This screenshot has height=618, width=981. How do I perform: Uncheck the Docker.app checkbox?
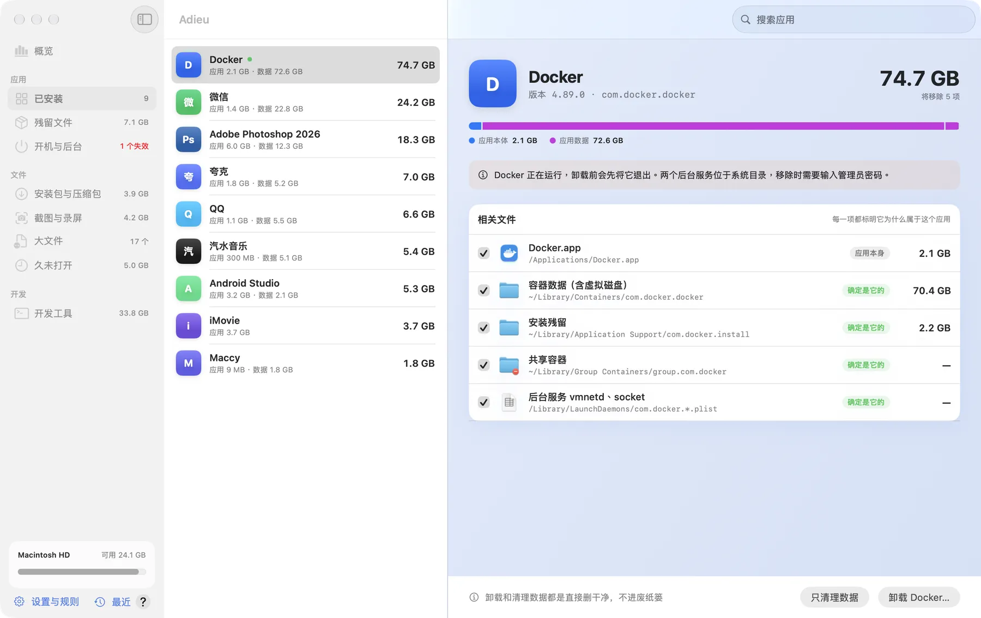tap(484, 253)
